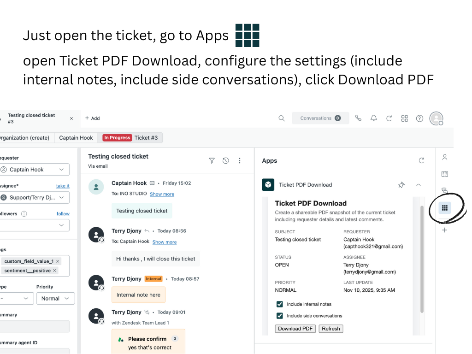
Task: Click the search magnifier icon
Action: 282,118
